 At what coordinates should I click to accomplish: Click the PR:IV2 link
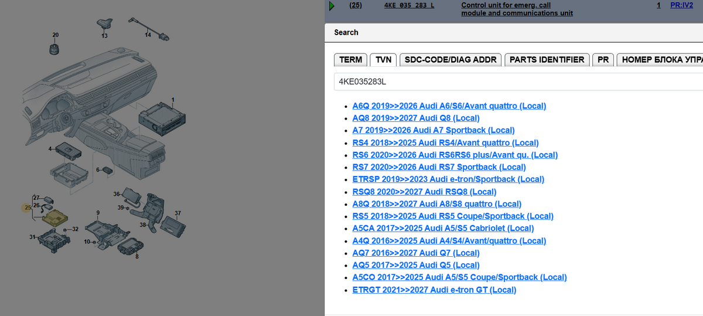[681, 5]
